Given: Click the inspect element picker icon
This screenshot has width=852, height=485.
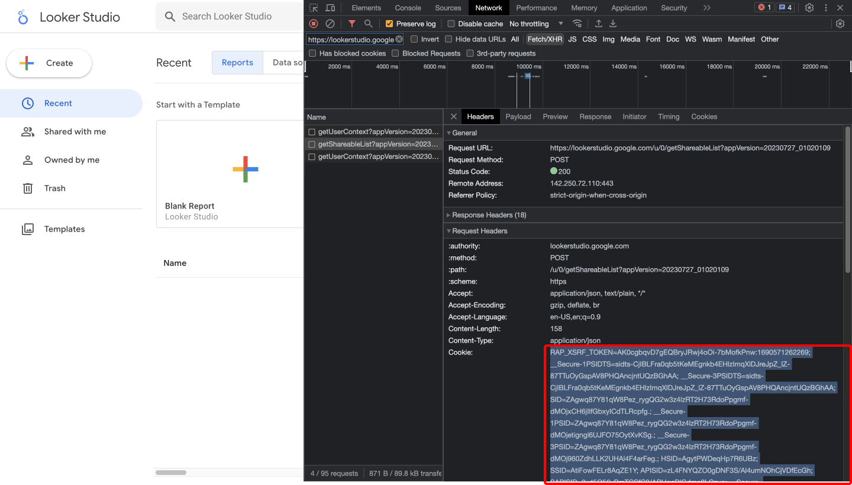Looking at the screenshot, I should click(x=314, y=8).
